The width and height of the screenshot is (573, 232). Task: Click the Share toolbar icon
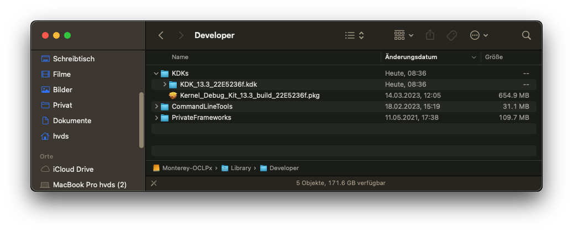tap(430, 35)
